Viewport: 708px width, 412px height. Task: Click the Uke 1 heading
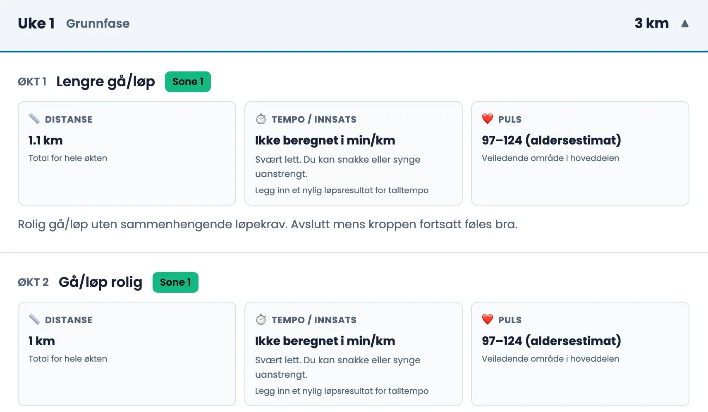click(x=36, y=24)
